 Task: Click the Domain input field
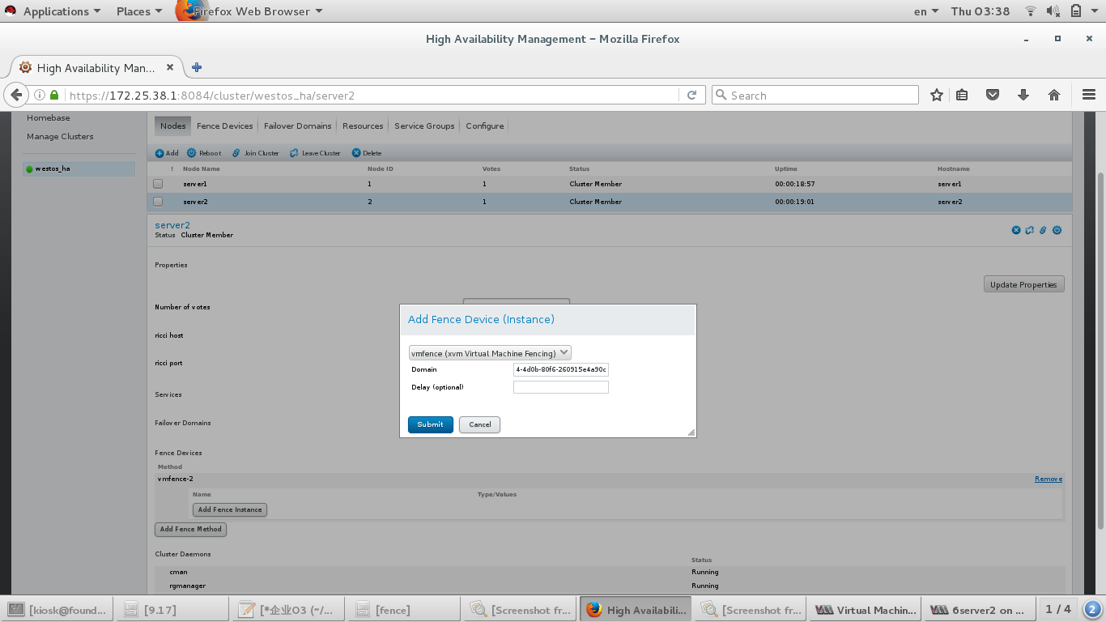pos(560,369)
